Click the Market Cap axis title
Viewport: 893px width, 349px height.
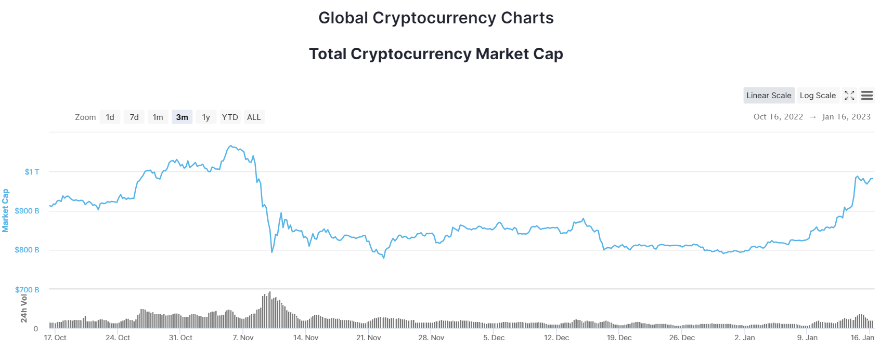coord(5,211)
